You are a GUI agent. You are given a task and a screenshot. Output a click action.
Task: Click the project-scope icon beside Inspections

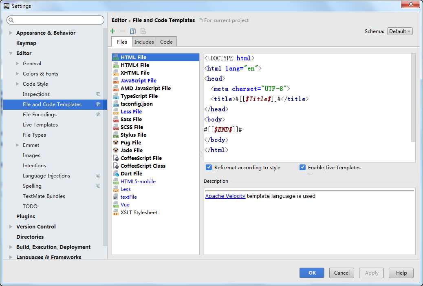(98, 94)
